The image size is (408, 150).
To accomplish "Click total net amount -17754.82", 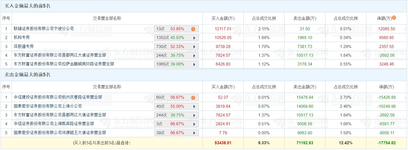I will 387,143.
